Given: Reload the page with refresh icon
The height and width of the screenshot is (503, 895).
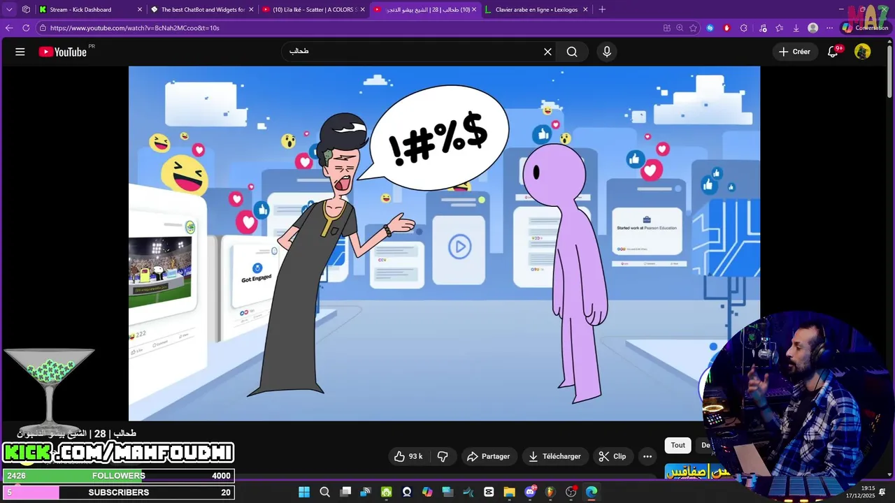Looking at the screenshot, I should pos(26,28).
